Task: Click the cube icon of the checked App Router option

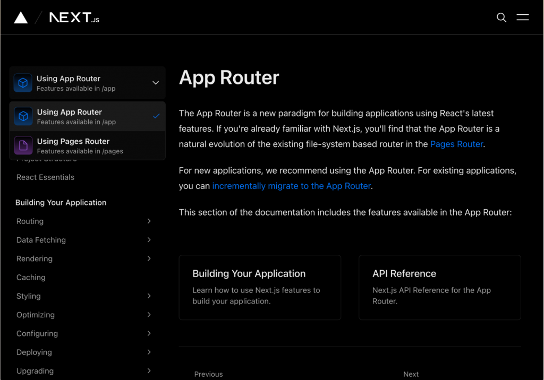Action: click(x=23, y=116)
